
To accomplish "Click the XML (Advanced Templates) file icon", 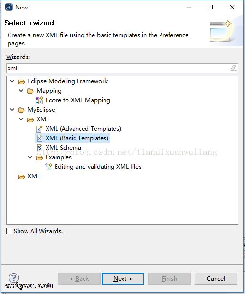I will click(x=39, y=129).
